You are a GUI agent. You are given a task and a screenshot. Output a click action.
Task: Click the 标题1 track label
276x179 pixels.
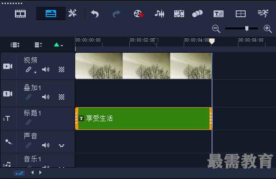tap(33, 113)
